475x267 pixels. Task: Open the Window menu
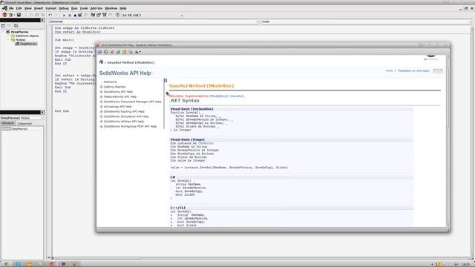coord(111,8)
